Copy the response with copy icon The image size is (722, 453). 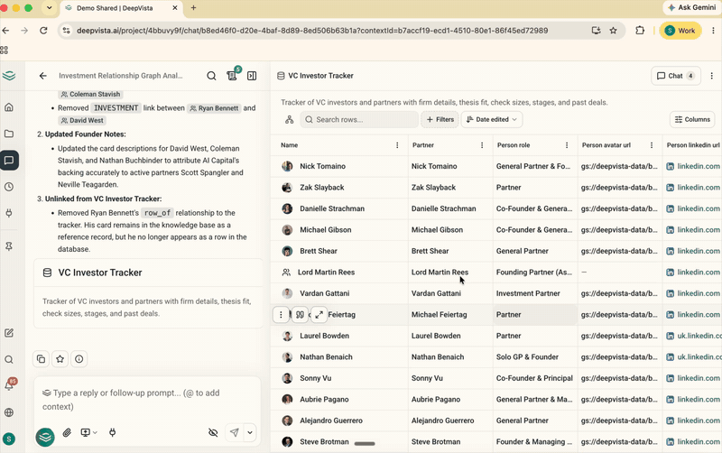[x=41, y=358]
